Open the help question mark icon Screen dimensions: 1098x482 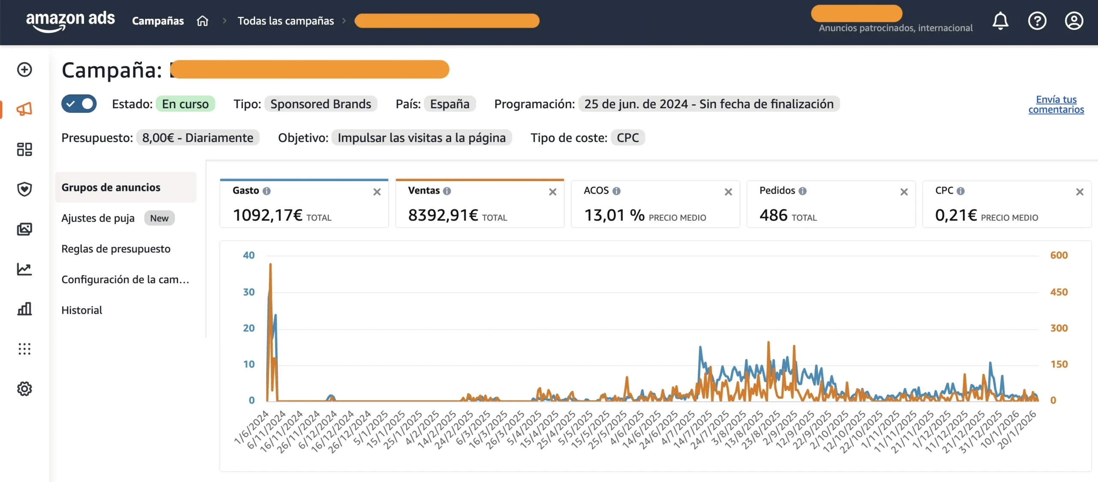click(x=1037, y=21)
